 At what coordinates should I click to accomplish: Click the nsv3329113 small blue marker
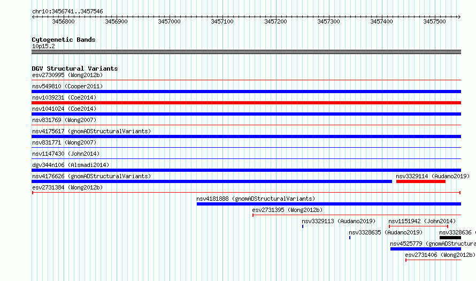[303, 226]
